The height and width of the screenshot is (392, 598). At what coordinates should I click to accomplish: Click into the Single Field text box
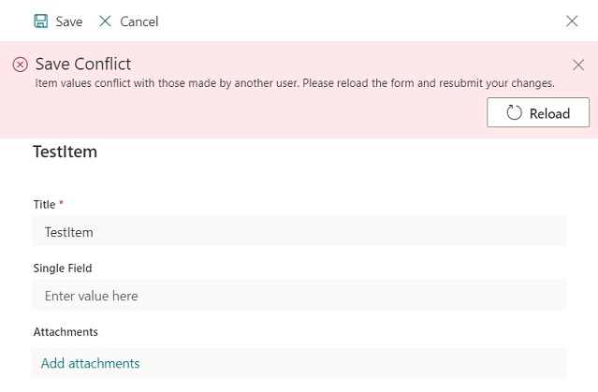pos(299,296)
